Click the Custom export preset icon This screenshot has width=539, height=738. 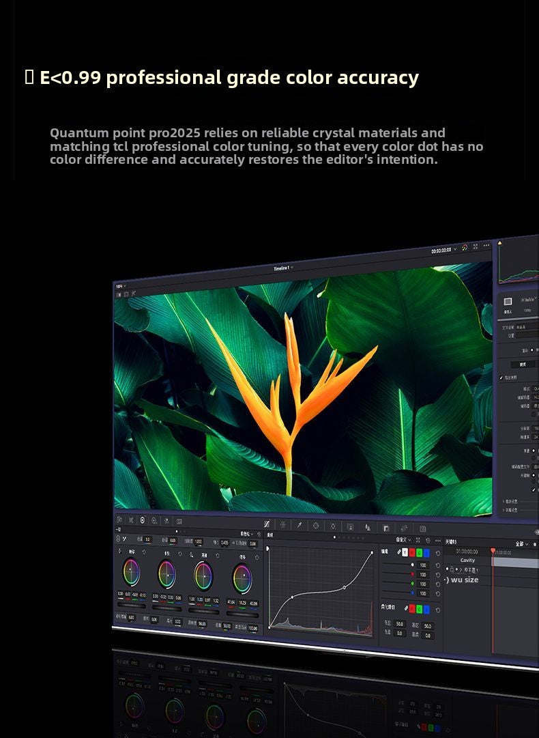508,301
